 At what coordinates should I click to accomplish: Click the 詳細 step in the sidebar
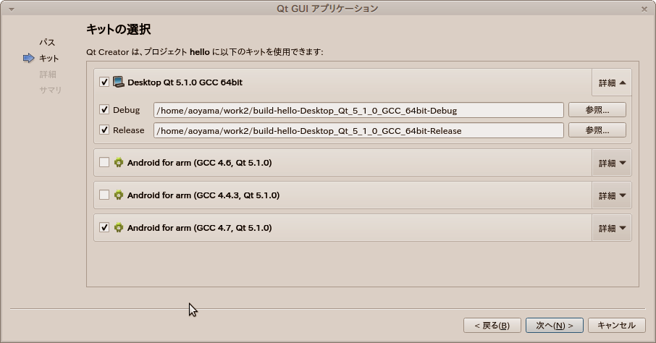(x=48, y=74)
